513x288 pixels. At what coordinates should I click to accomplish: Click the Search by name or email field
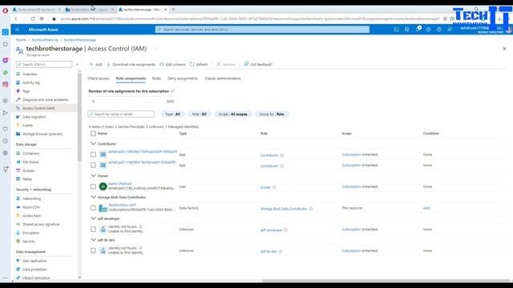click(x=121, y=114)
